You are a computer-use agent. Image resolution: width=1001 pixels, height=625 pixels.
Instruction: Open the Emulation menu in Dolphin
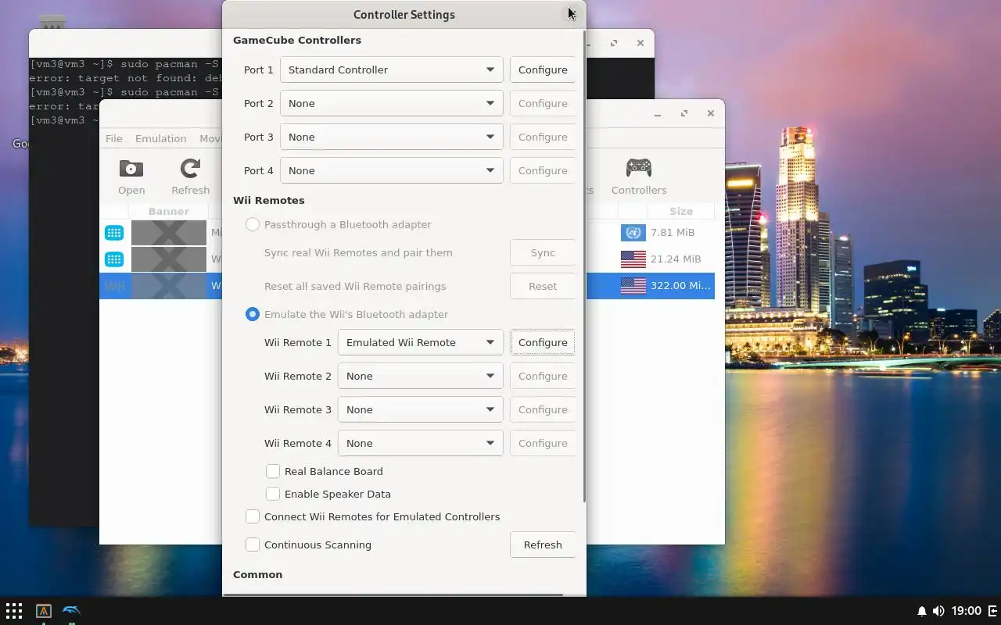(x=160, y=138)
